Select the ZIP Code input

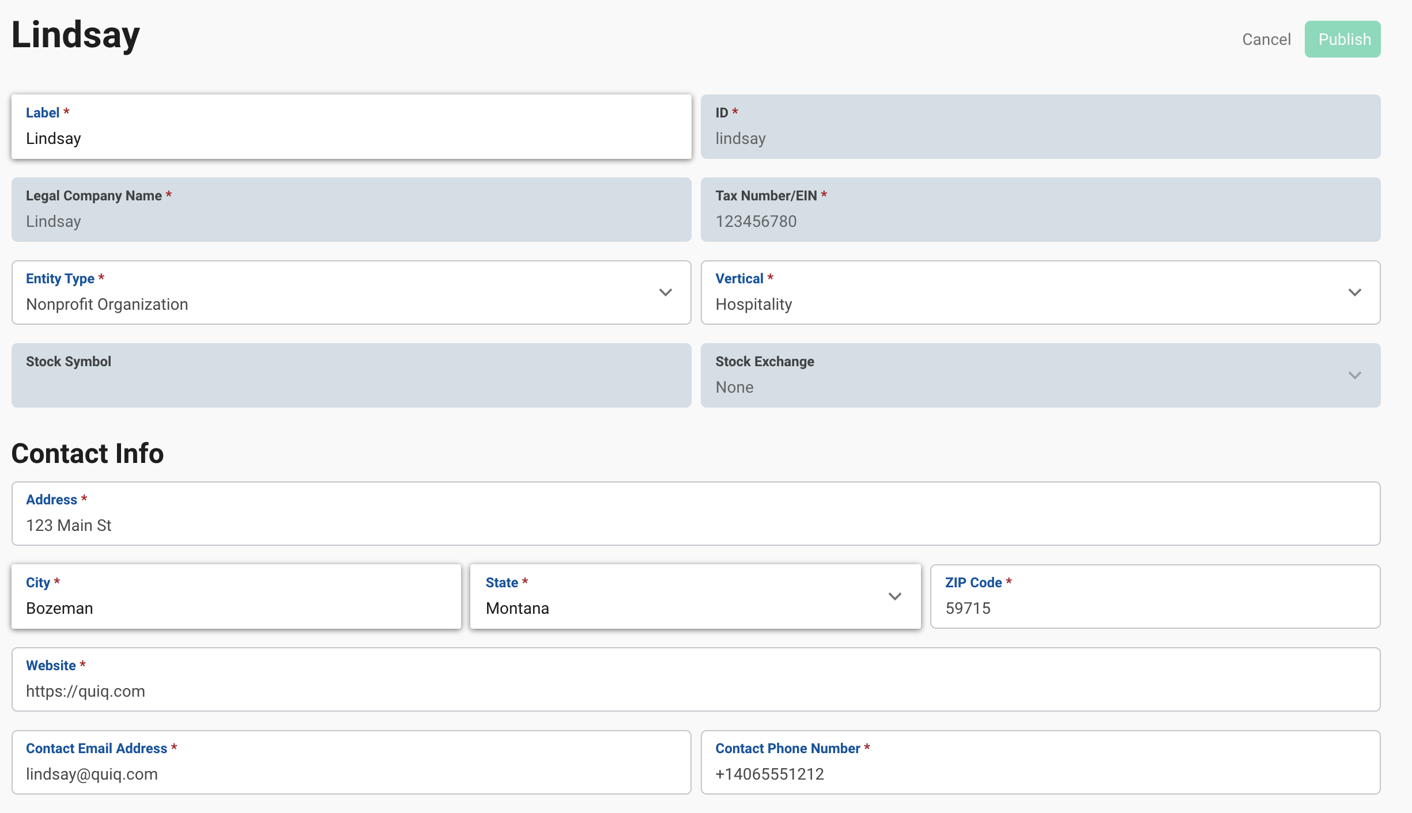coord(1155,608)
